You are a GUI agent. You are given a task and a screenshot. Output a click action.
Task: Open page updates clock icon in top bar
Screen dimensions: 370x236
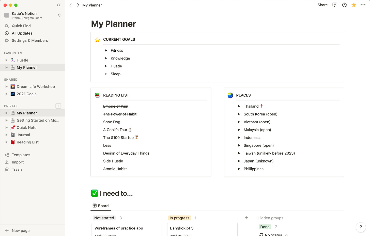click(x=344, y=5)
